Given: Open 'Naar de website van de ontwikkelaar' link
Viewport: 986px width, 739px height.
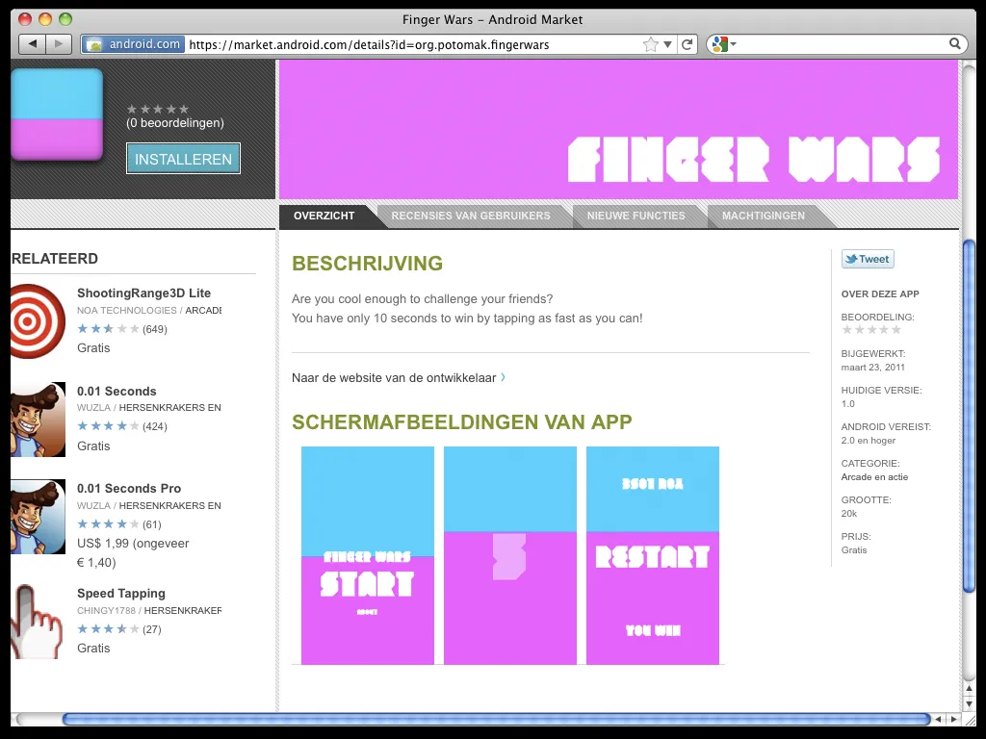Looking at the screenshot, I should click(399, 377).
